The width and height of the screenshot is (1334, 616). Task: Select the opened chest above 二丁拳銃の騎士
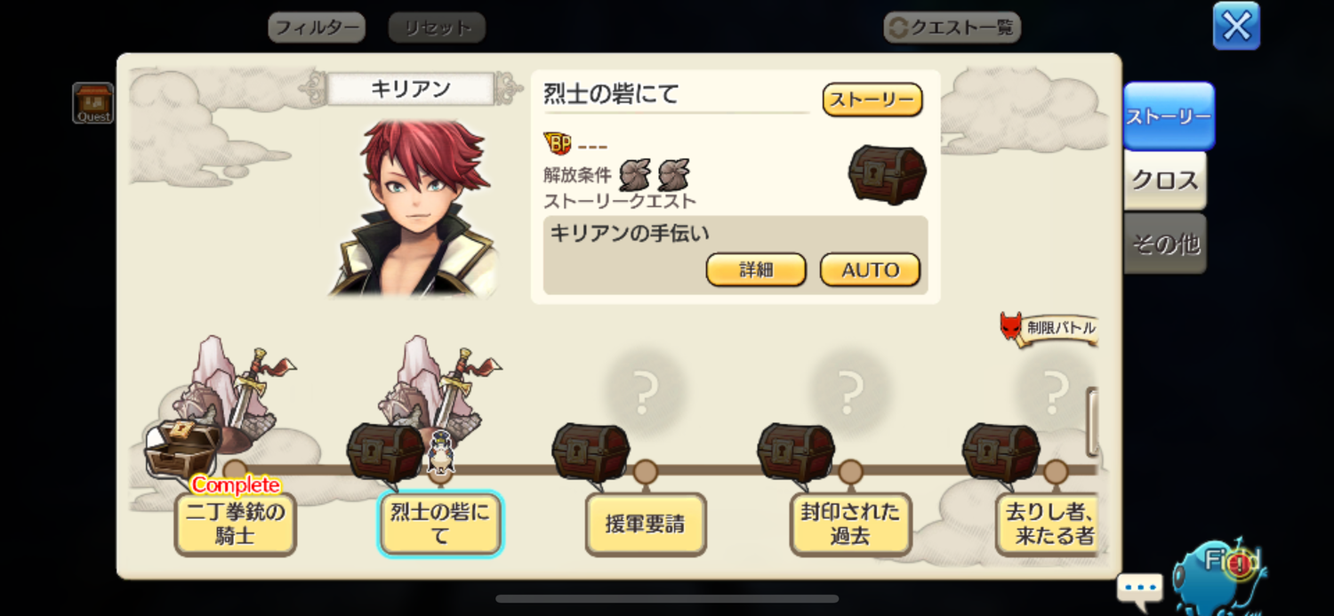[x=181, y=447]
